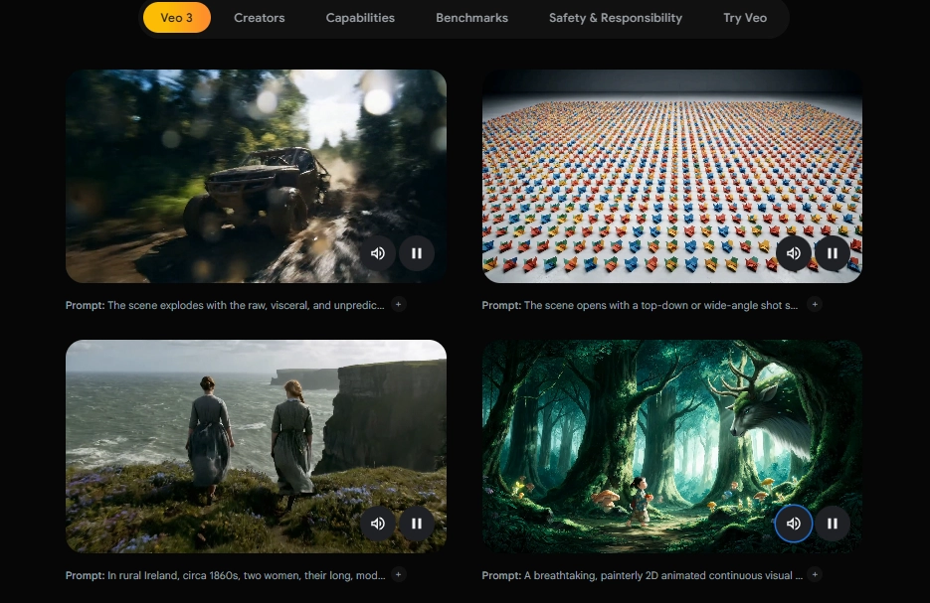The image size is (930, 603).
Task: Toggle sound on the origami paper video
Action: 794,253
